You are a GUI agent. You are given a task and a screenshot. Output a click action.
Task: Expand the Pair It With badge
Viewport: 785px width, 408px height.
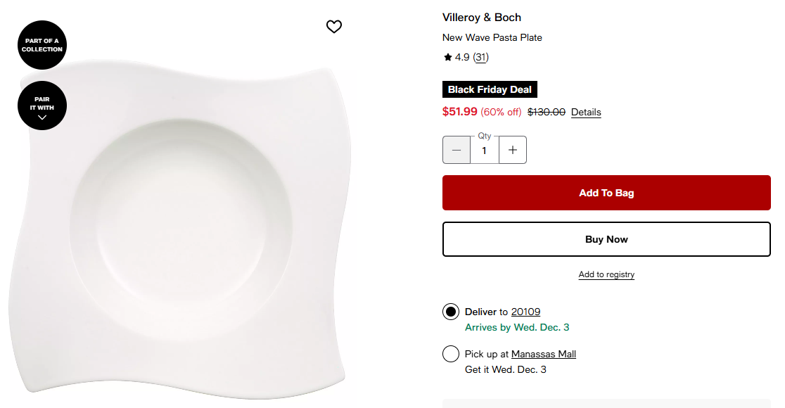click(x=42, y=106)
